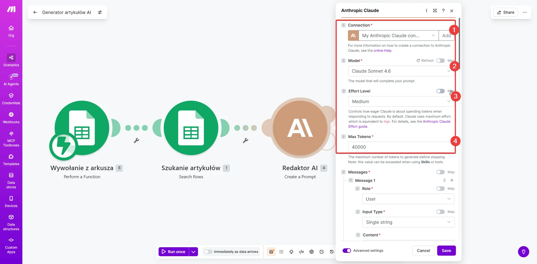Open Data structures in sidebar

coord(11,223)
